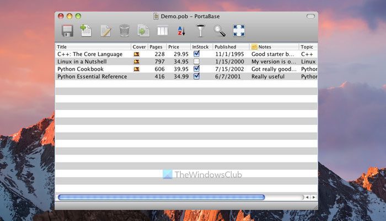
Task: Click the note icon in Notes column header
Action: click(x=254, y=47)
